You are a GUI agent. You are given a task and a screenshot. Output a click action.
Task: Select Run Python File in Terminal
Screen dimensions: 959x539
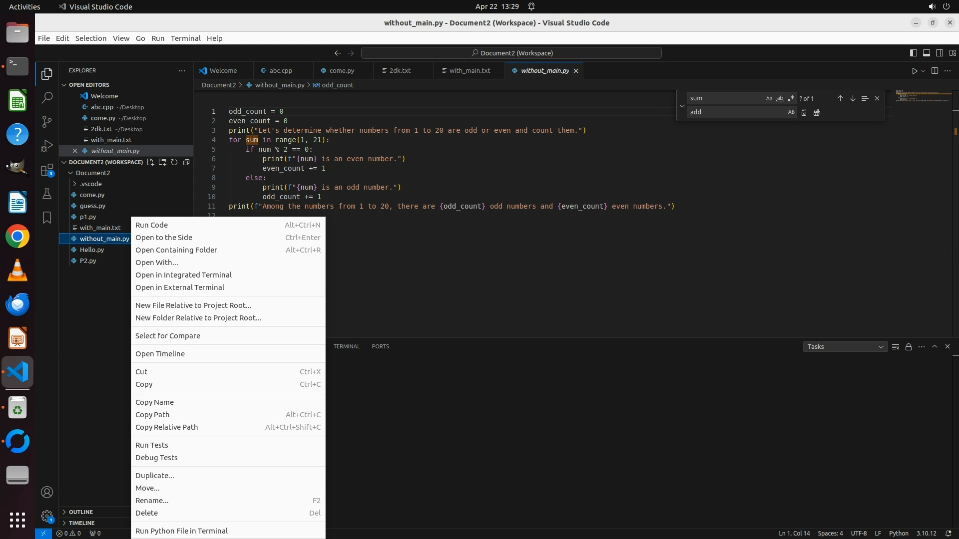181,531
